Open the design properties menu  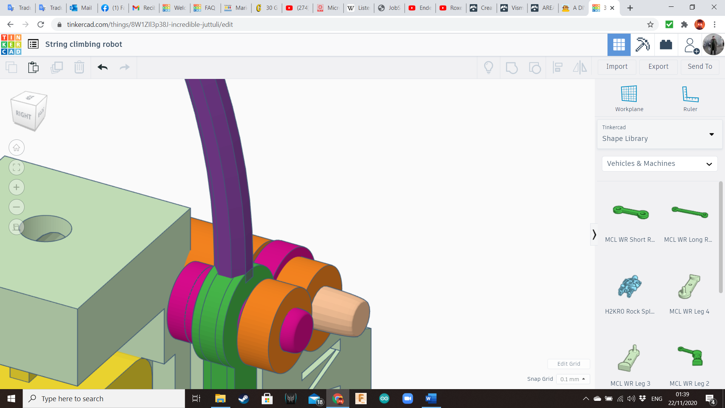pyautogui.click(x=33, y=44)
